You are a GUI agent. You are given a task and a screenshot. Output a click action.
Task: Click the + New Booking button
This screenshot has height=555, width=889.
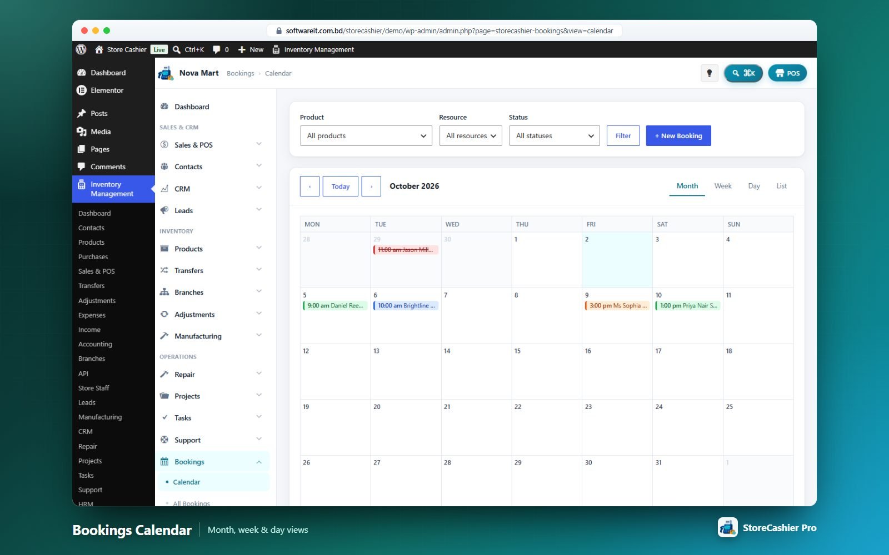click(678, 135)
